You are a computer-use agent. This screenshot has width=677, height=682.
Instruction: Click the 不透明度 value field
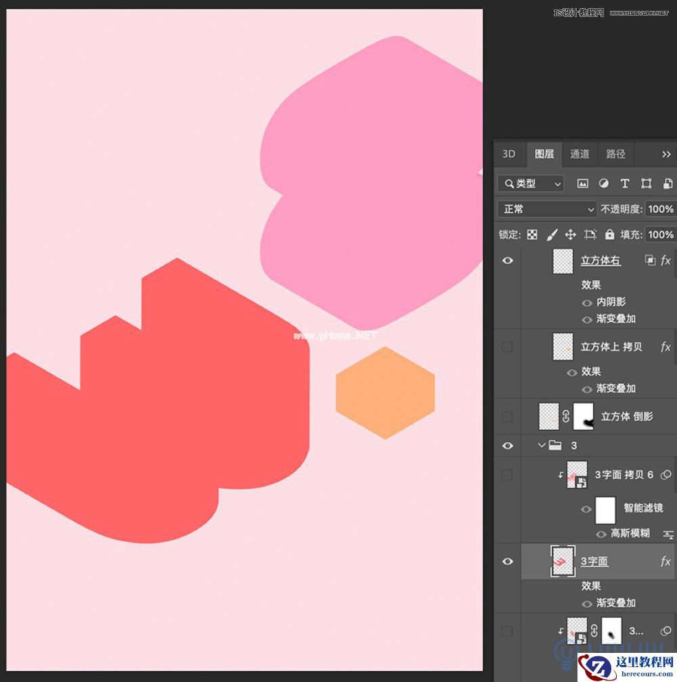661,209
